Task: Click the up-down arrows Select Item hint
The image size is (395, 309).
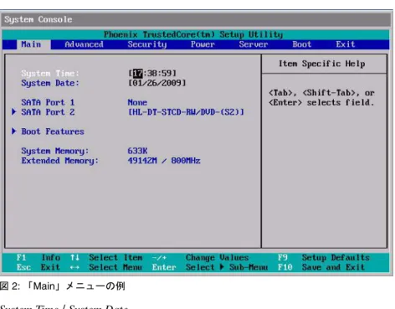Action: click(106, 257)
